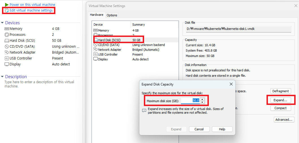Collapse the Description section
The height and width of the screenshot is (143, 299).
[x=2, y=77]
